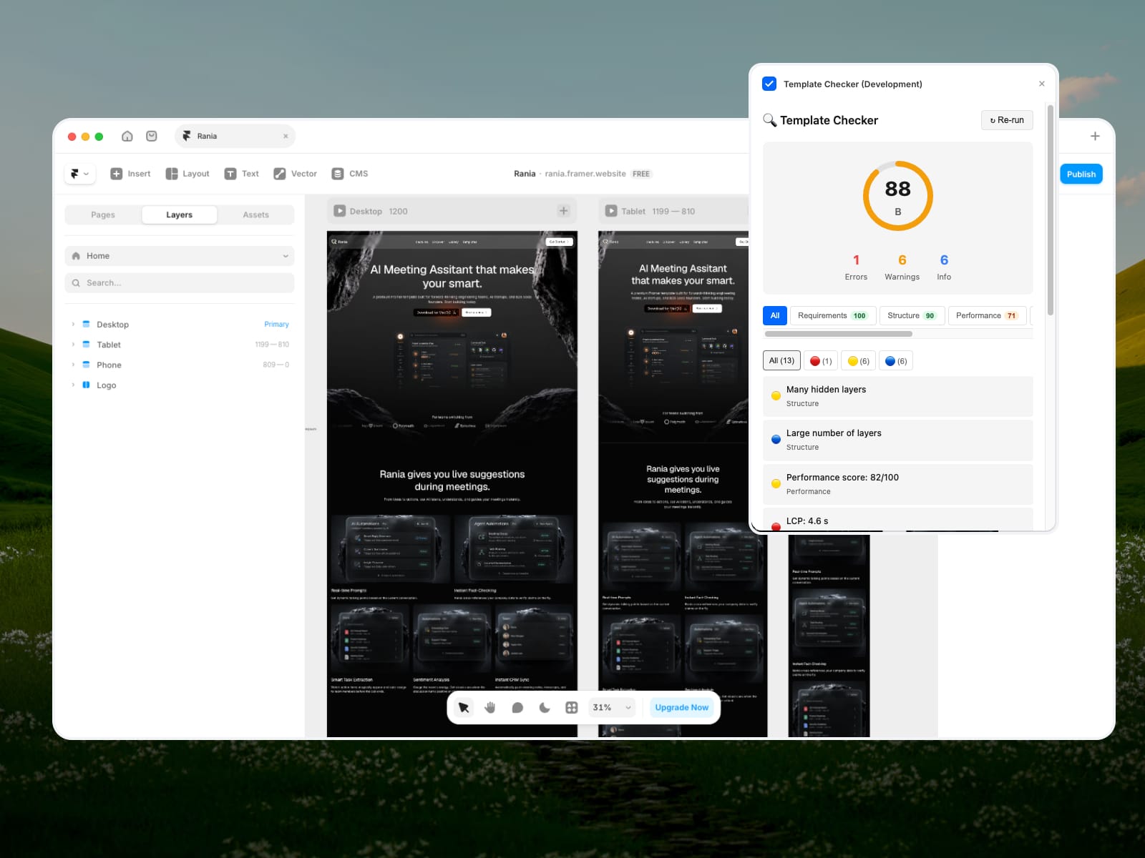Filter by red errors (1)
1145x858 pixels.
[x=821, y=361]
